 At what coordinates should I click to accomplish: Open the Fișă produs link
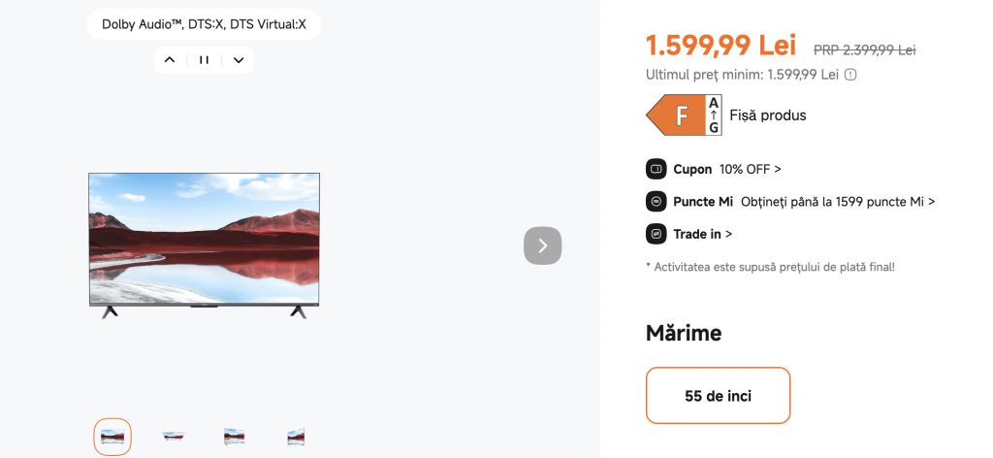[768, 115]
